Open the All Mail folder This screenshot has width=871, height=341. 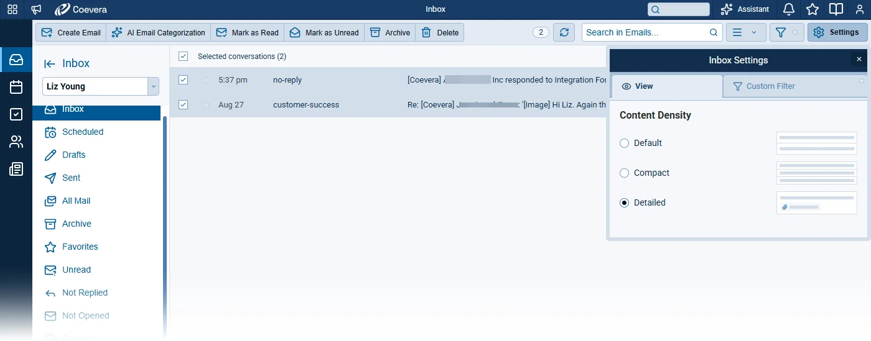click(x=76, y=201)
